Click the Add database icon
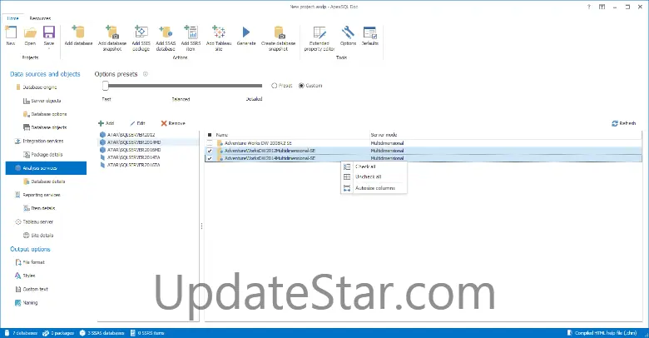The image size is (649, 338). 78,32
